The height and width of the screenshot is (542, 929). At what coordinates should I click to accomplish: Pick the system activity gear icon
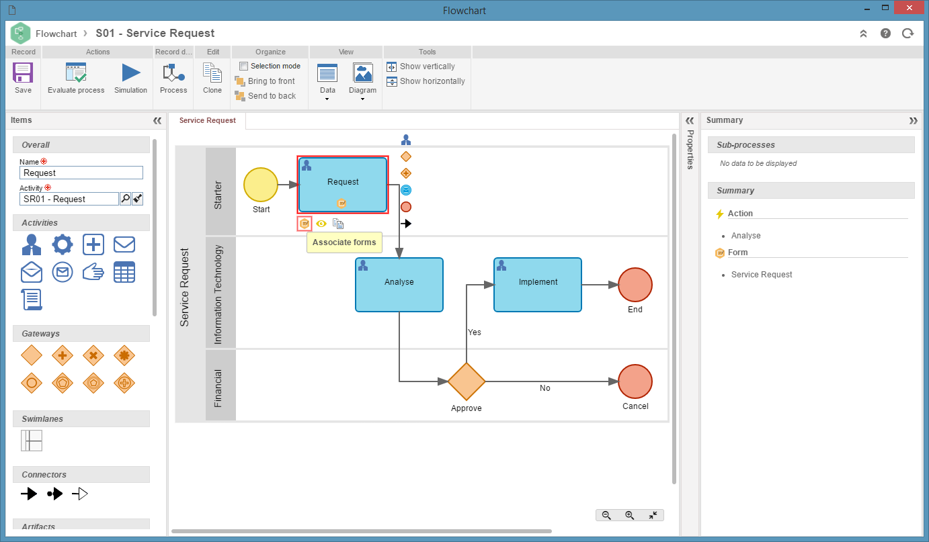tap(63, 244)
